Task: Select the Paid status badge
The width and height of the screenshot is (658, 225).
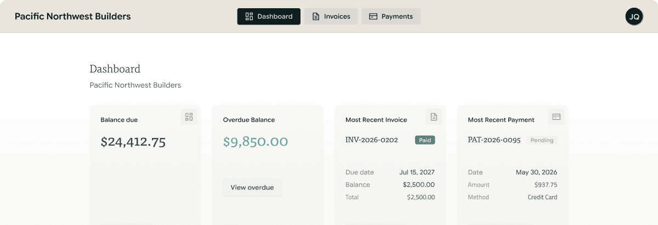Action: pyautogui.click(x=425, y=140)
